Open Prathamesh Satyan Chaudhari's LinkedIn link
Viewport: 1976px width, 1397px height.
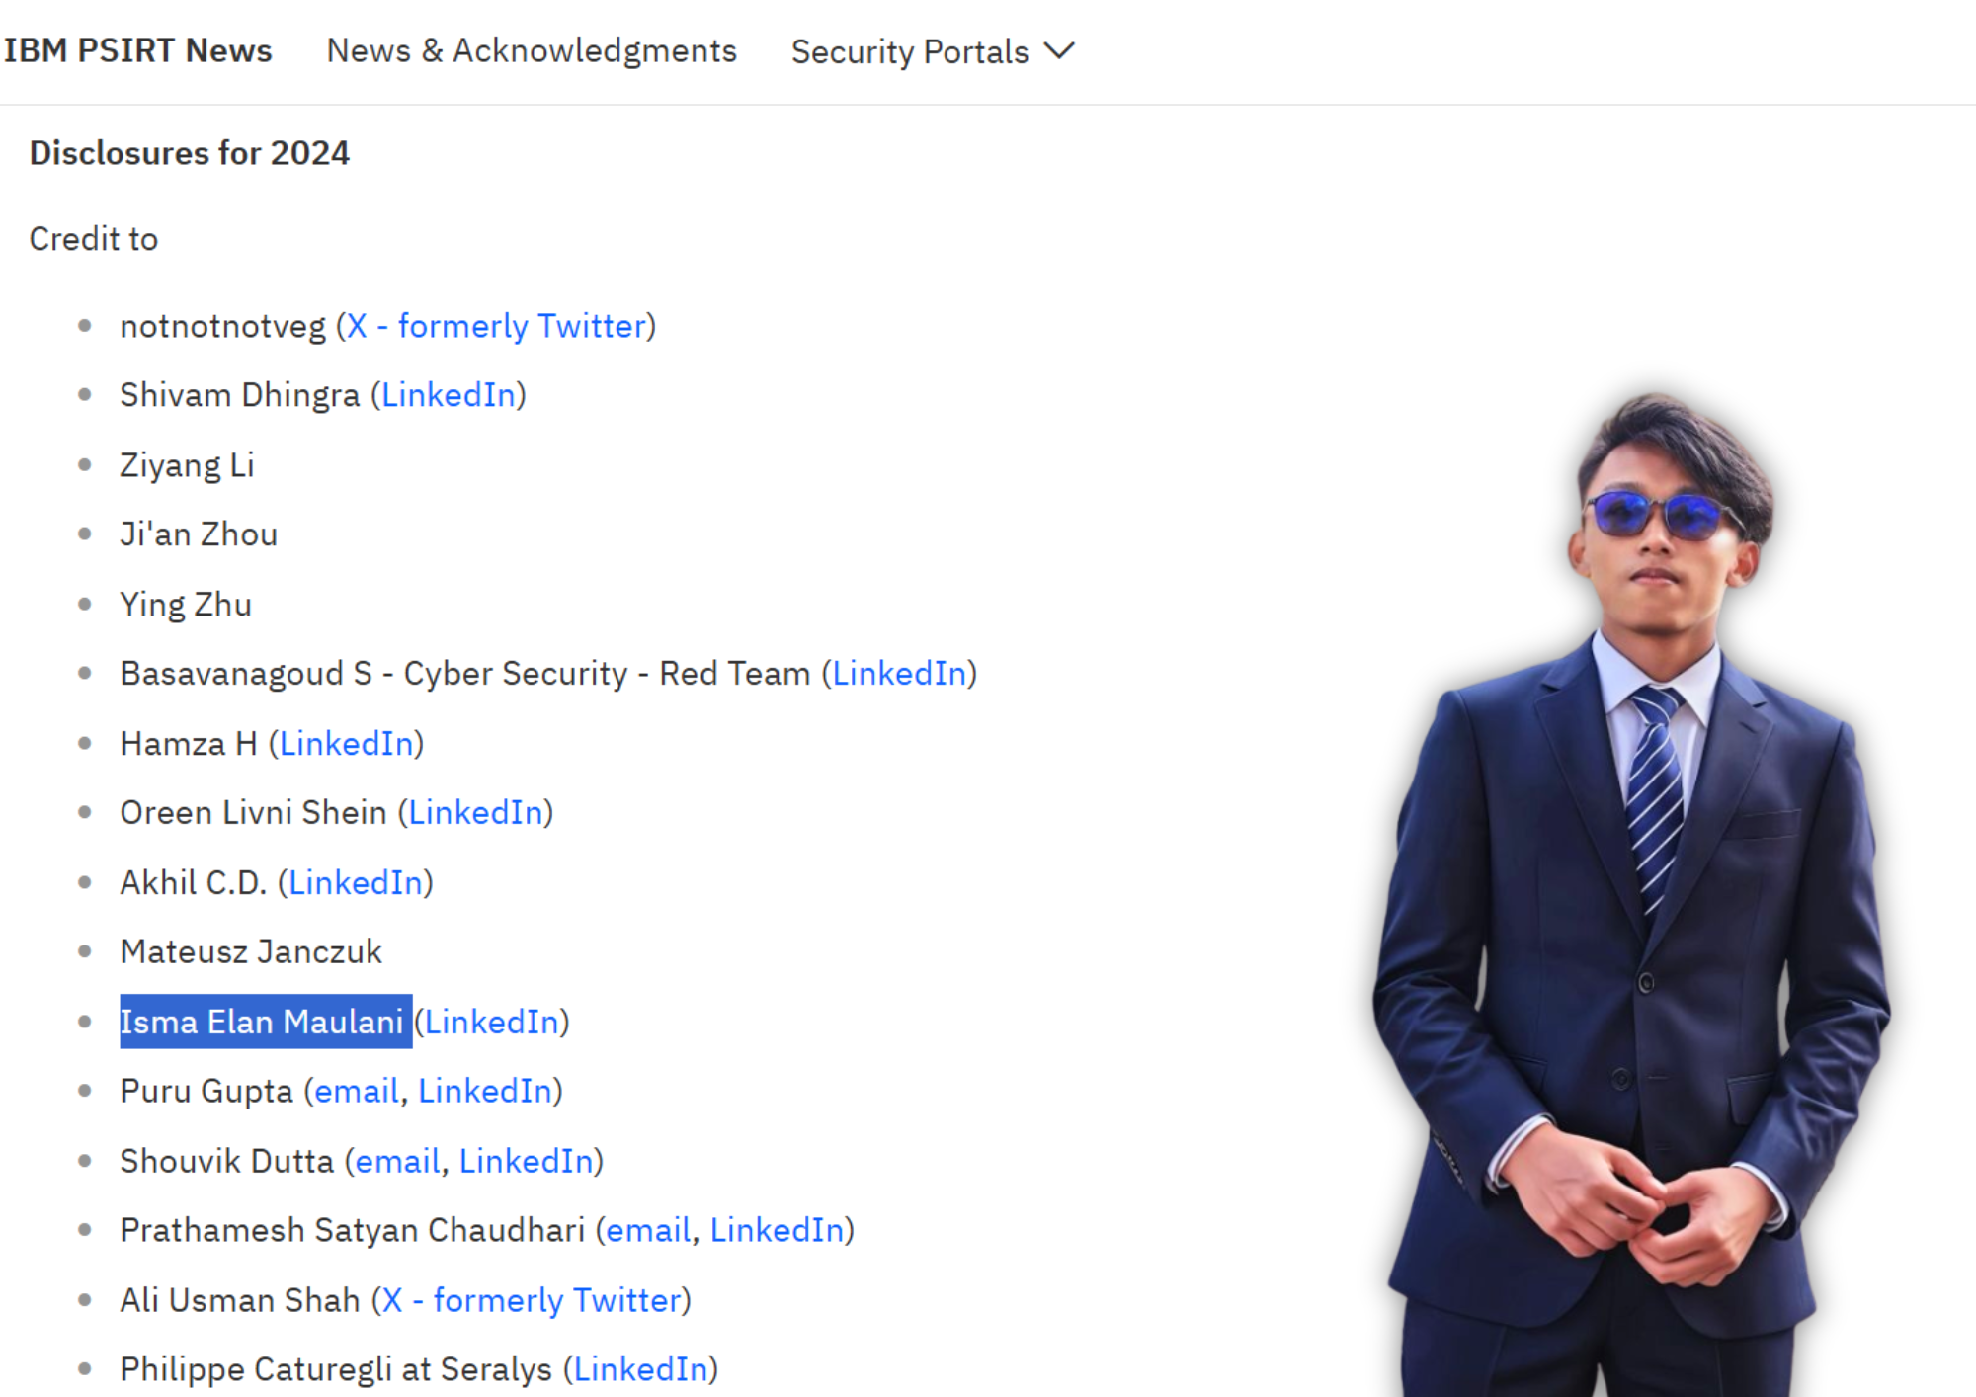coord(778,1231)
